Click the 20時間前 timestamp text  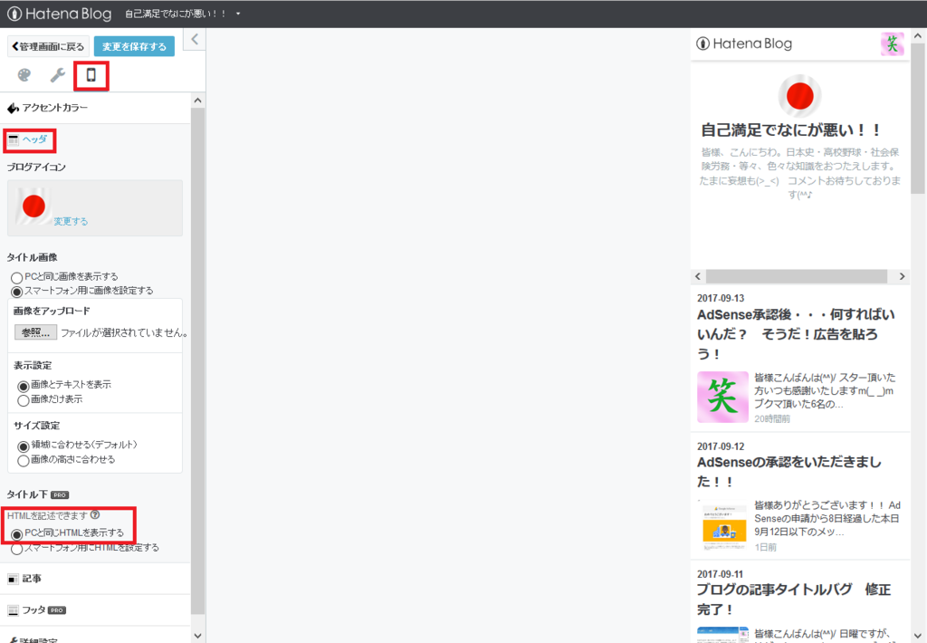[x=771, y=418]
